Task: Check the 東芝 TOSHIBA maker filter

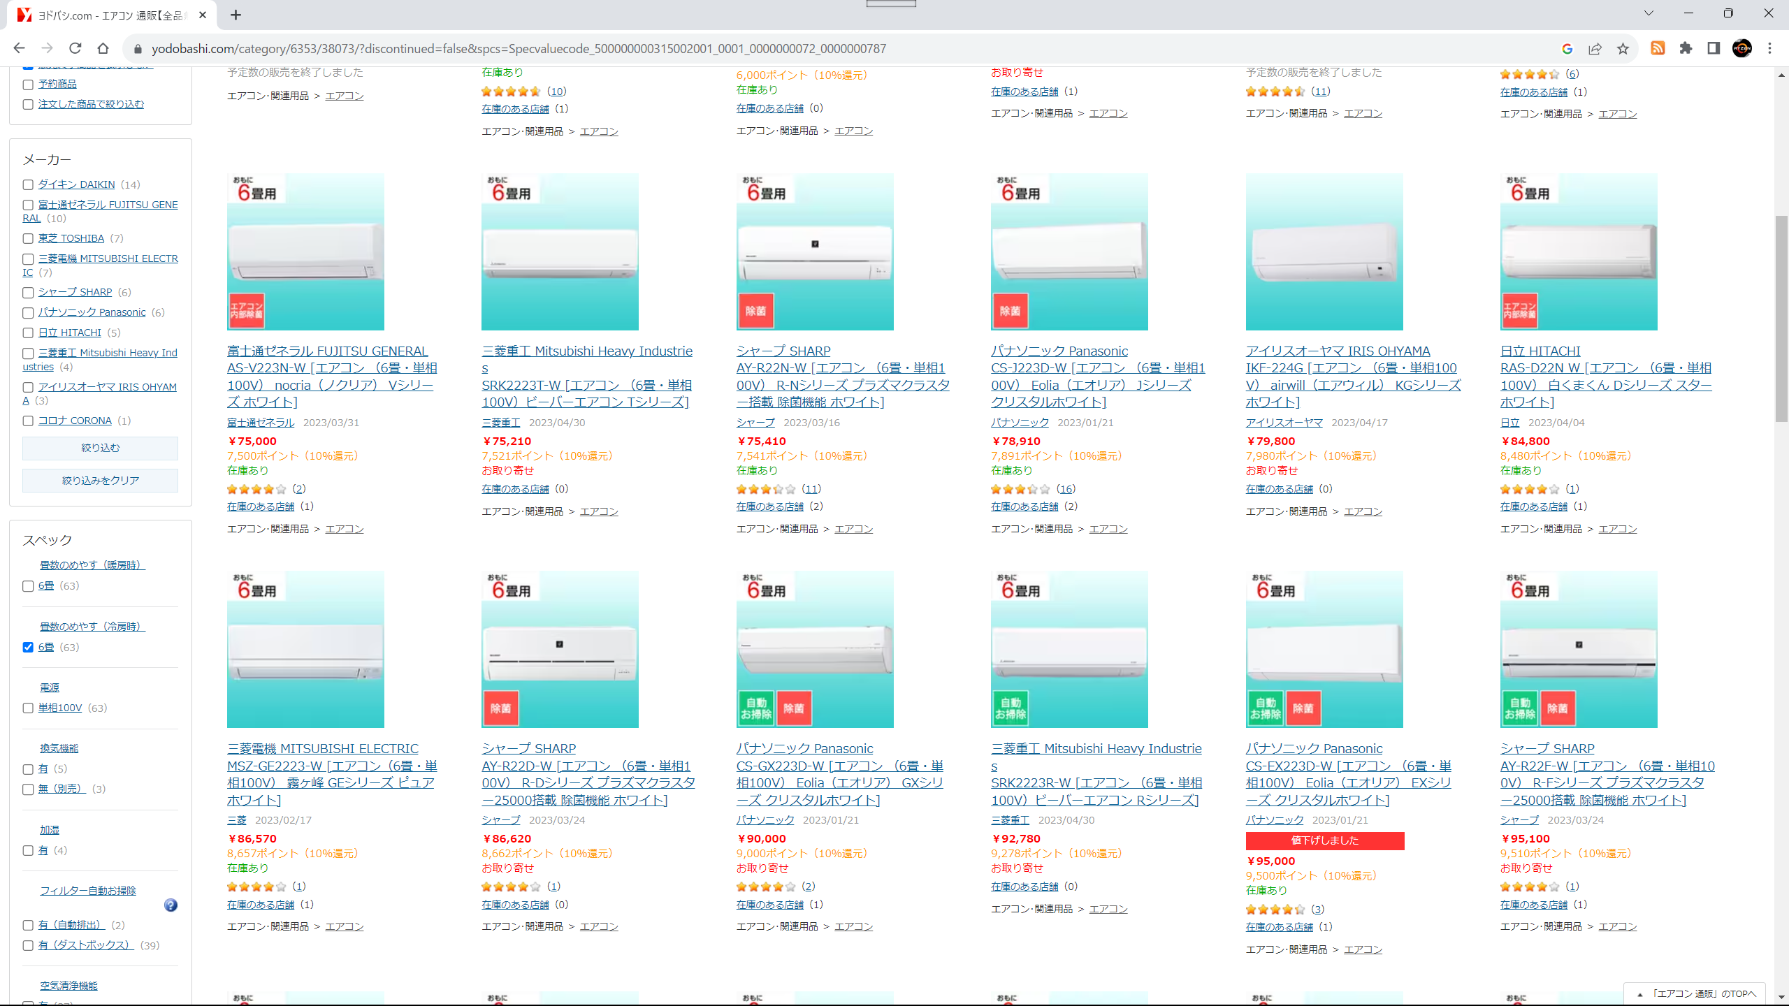Action: click(x=28, y=239)
